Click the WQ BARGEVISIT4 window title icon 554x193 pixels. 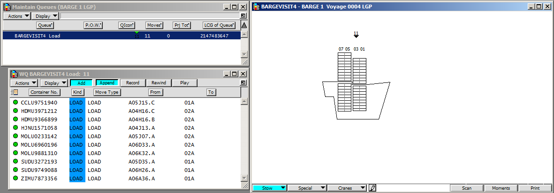(x=14, y=74)
